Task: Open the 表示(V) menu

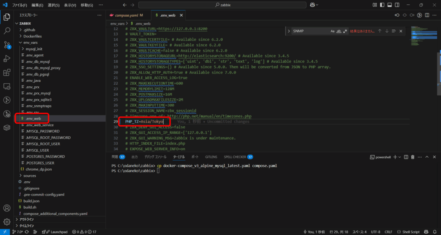Action: (70, 5)
